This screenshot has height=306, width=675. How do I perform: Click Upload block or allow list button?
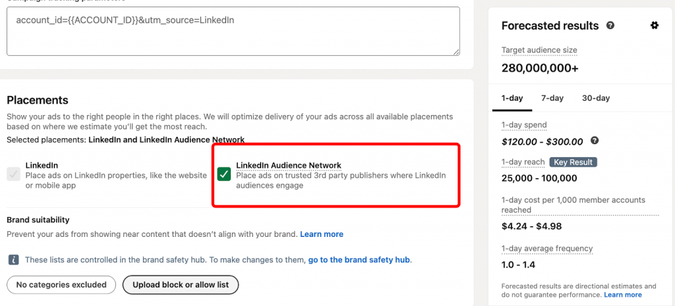tap(181, 284)
